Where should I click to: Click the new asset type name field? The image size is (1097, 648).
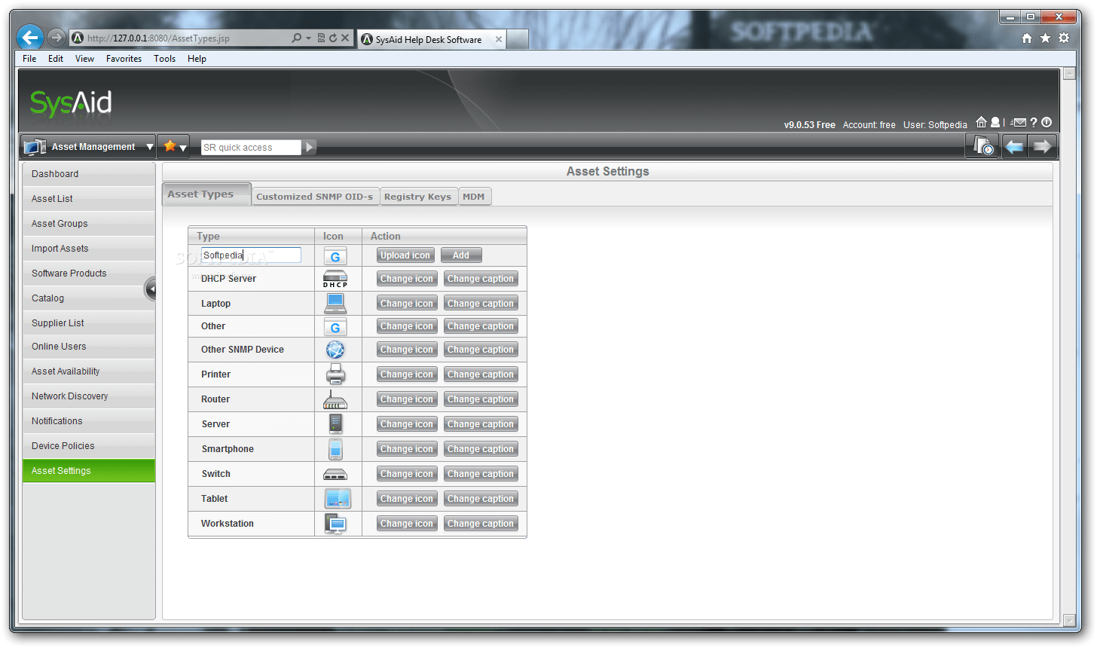click(x=250, y=255)
